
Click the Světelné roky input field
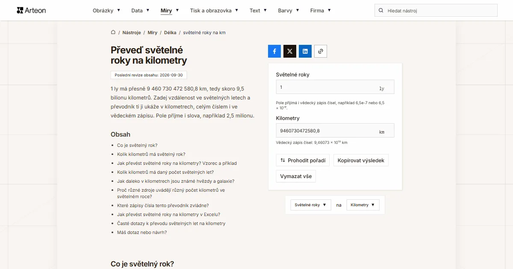pyautogui.click(x=335, y=87)
